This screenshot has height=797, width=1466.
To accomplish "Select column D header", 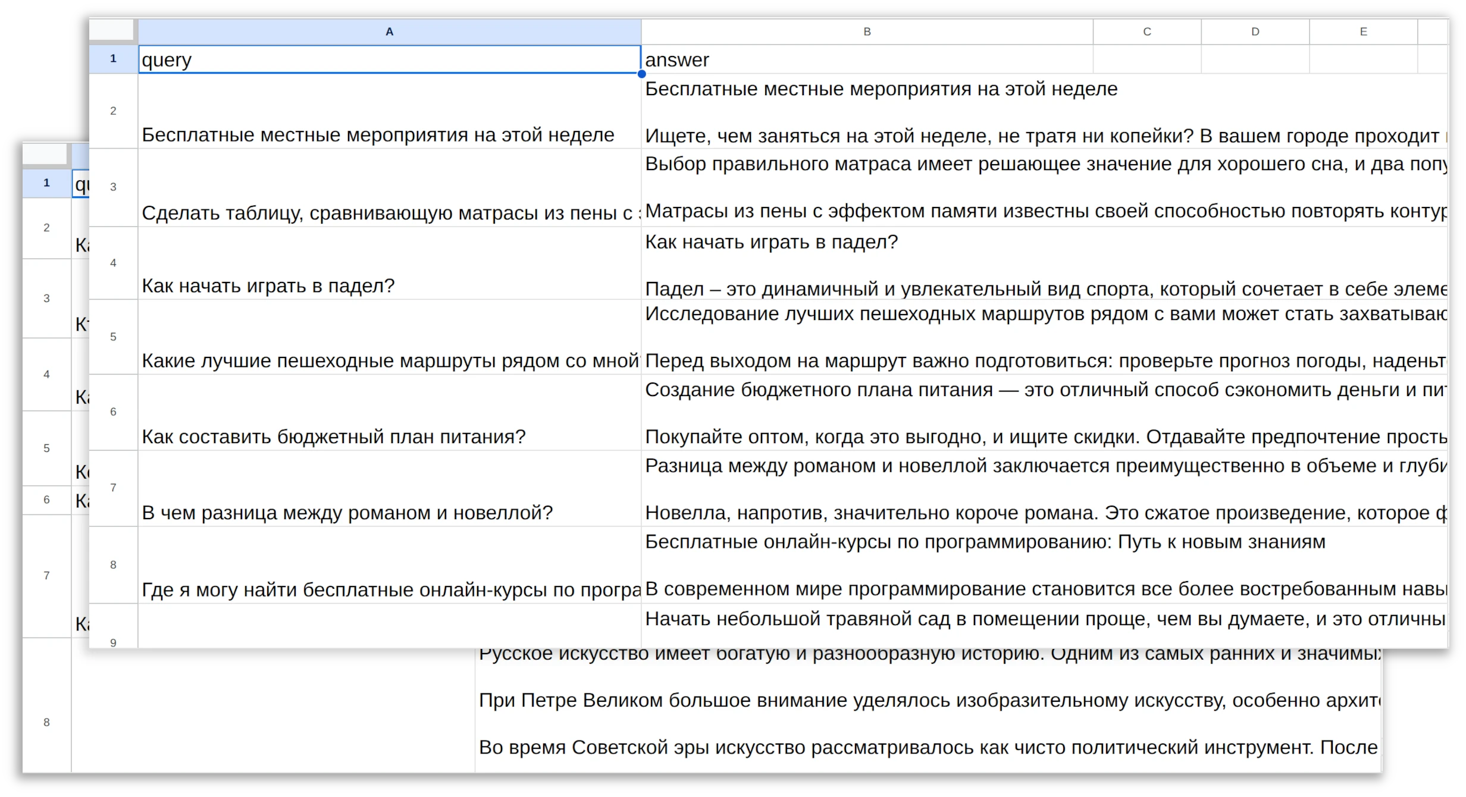I will click(1255, 32).
